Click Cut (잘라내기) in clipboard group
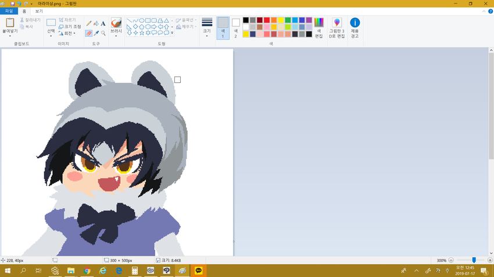 click(30, 20)
